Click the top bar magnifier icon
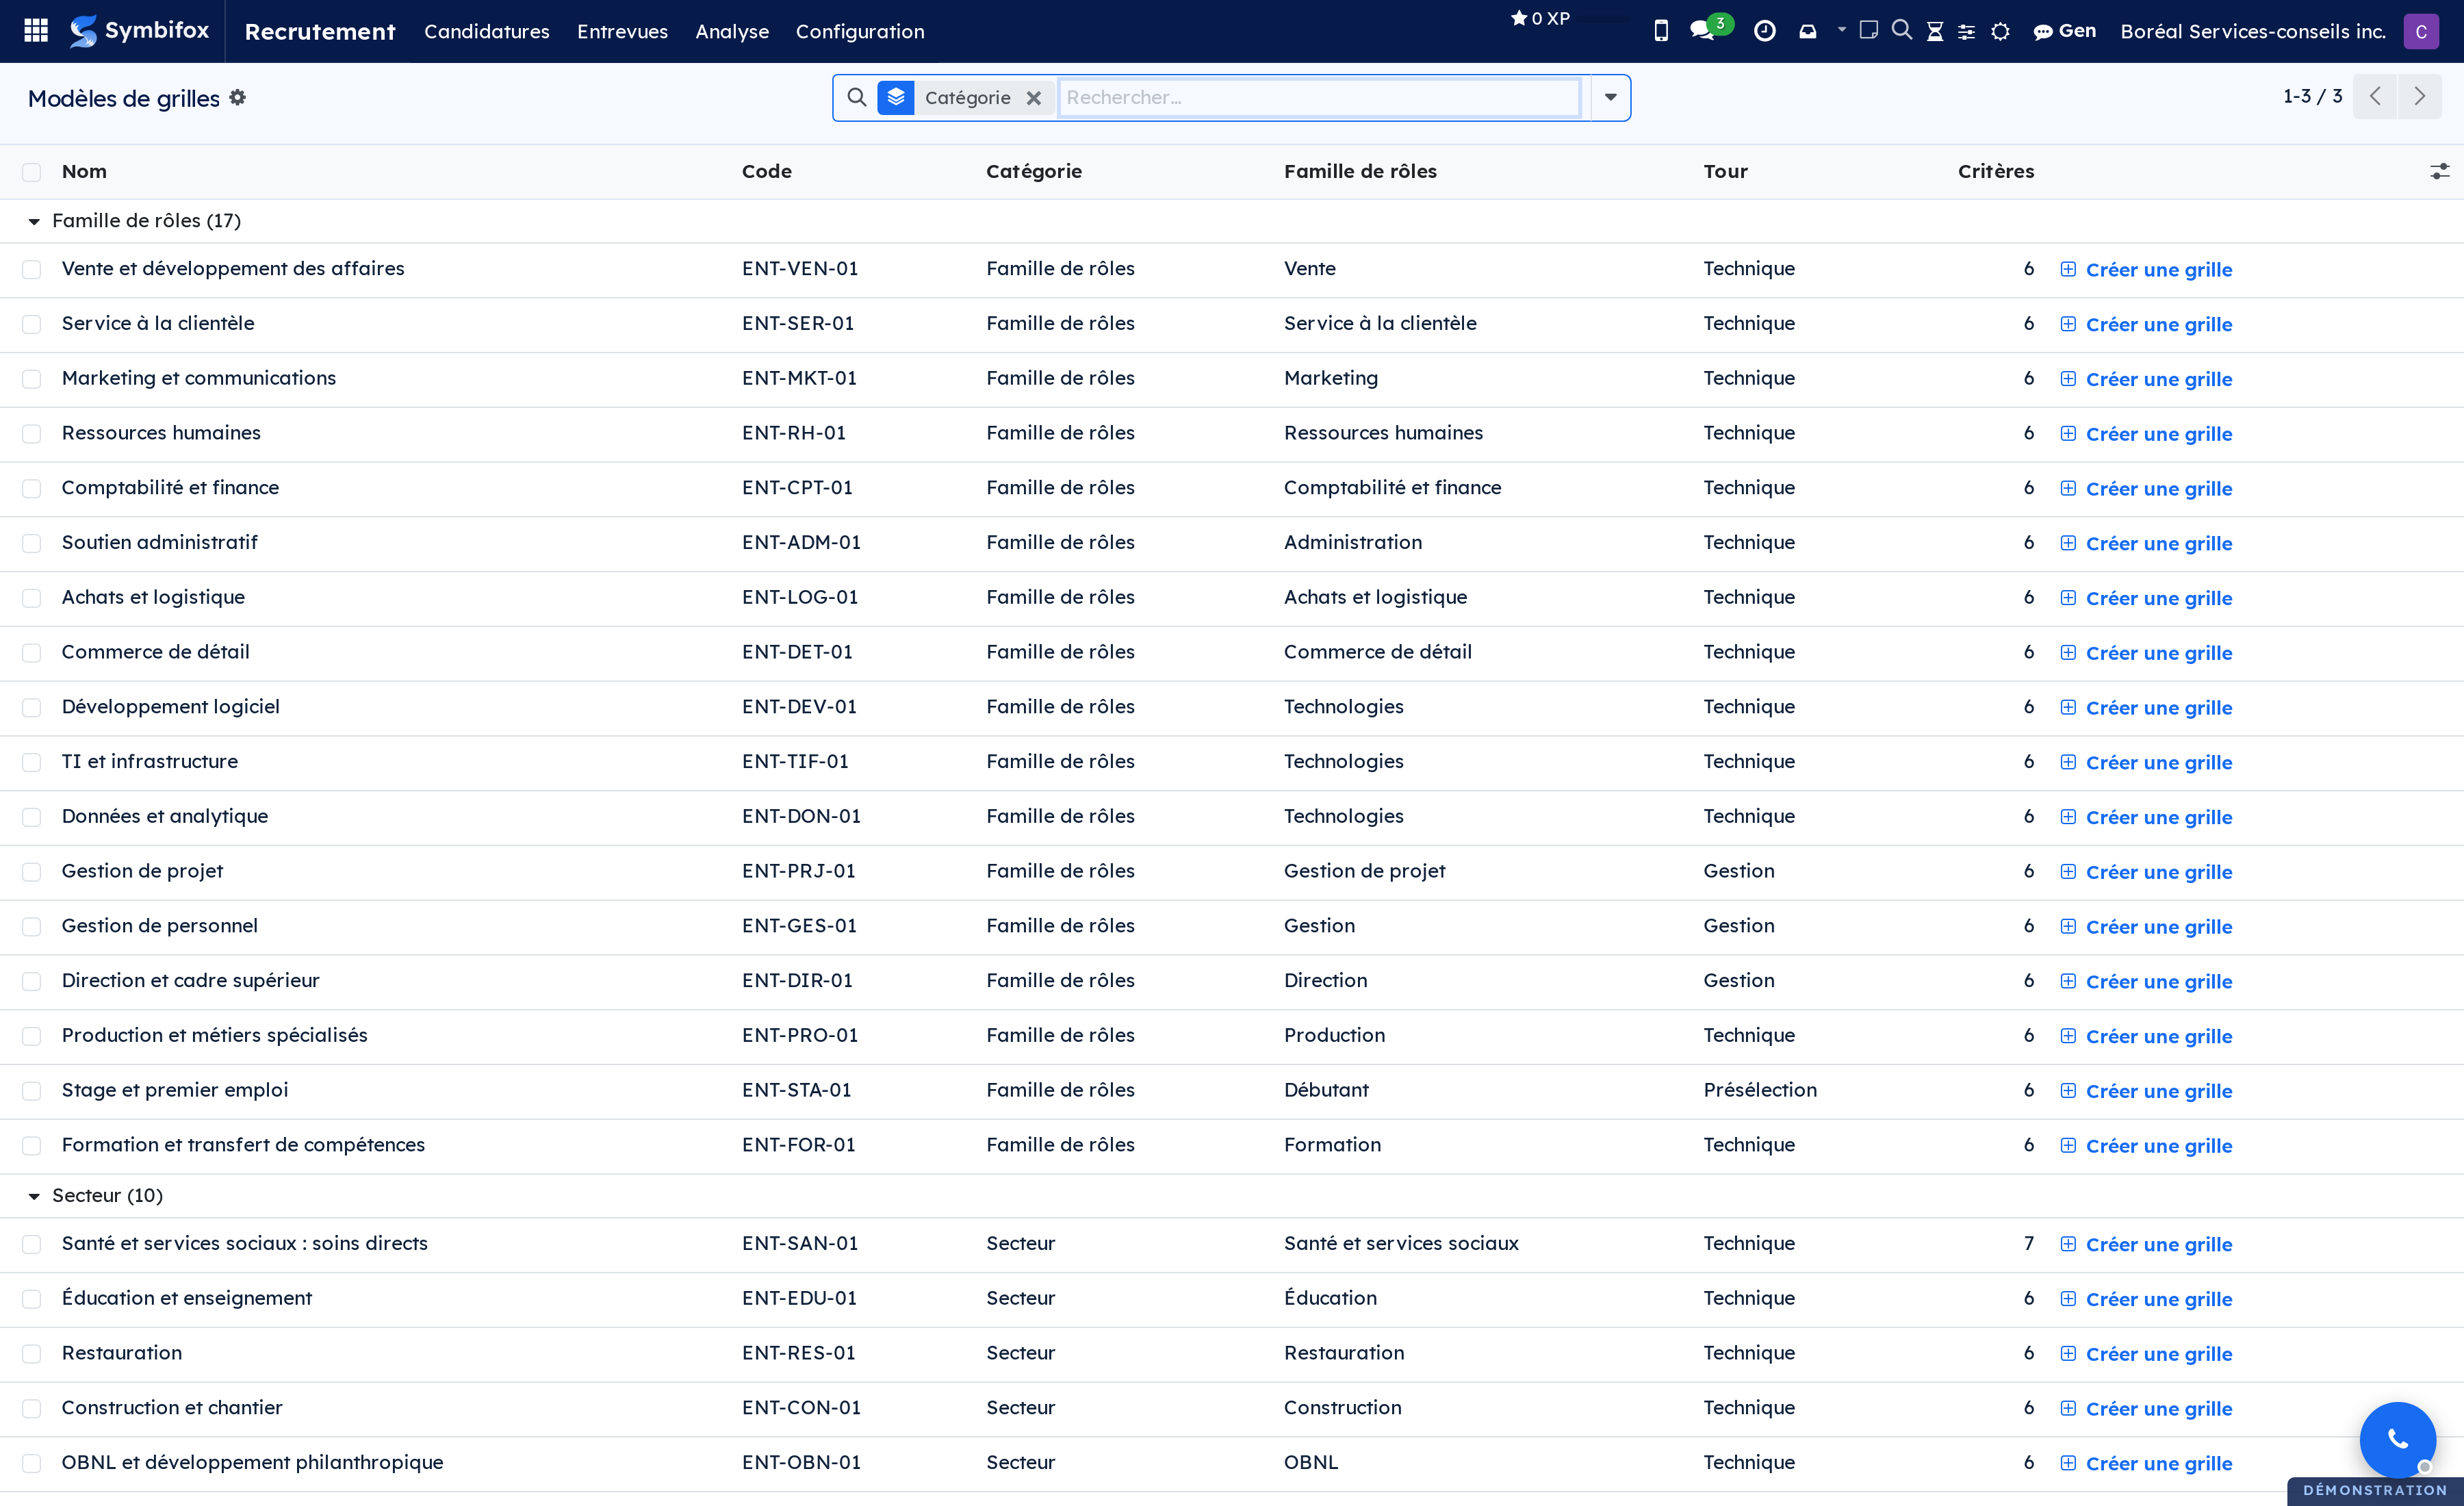The height and width of the screenshot is (1506, 2464). coord(1901,30)
